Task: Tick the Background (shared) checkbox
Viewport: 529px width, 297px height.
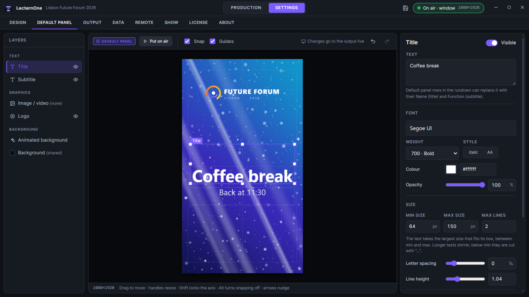Action: point(13,153)
